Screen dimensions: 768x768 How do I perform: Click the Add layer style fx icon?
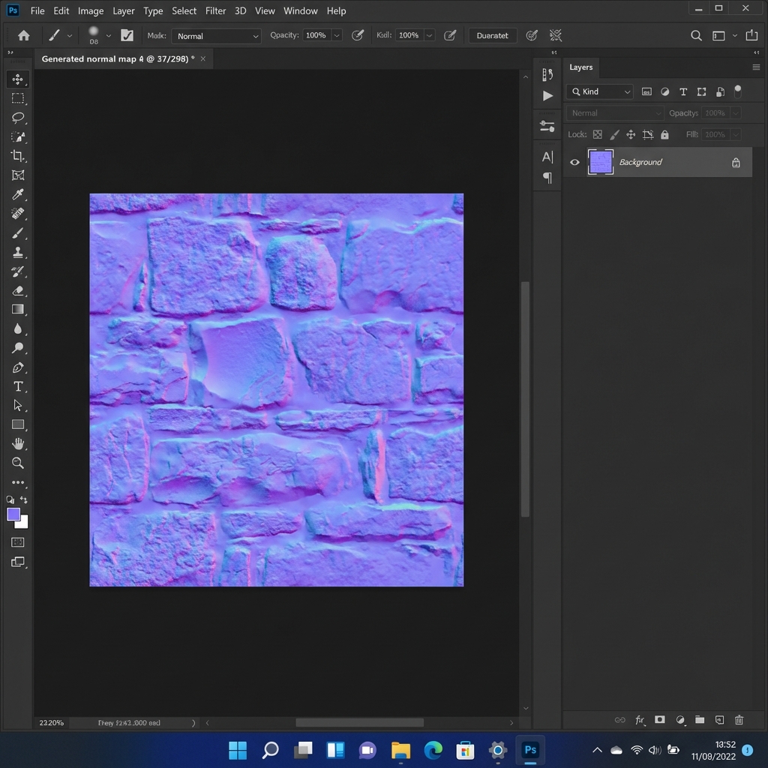pos(640,720)
